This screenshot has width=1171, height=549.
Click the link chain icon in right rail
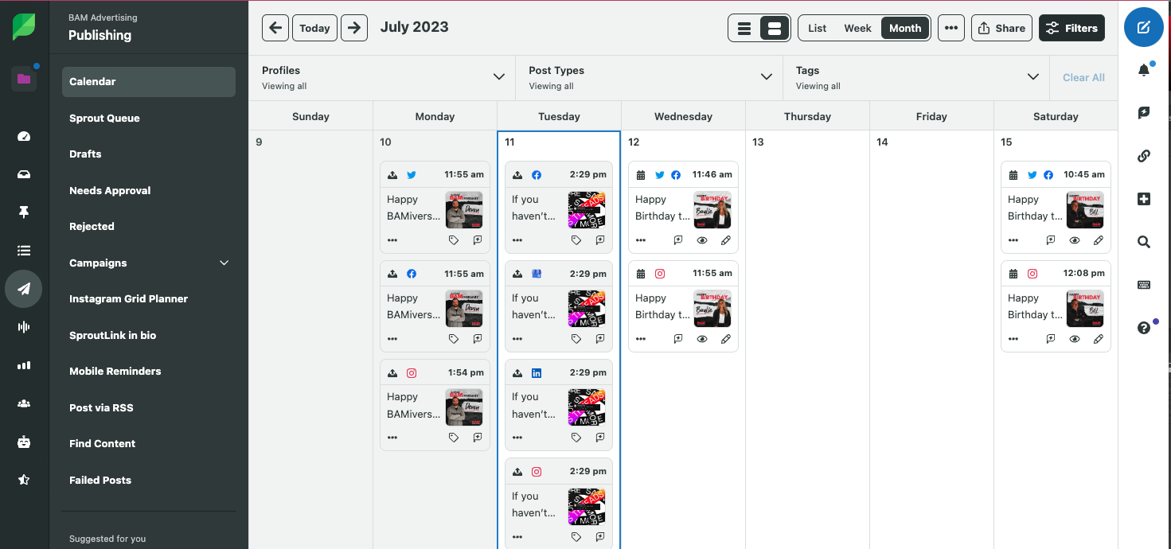coord(1144,156)
